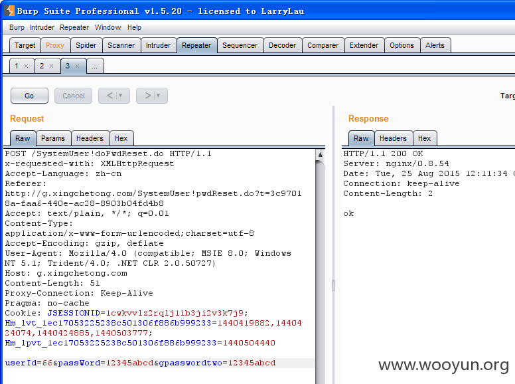Open the Response Headers tab
This screenshot has height=384, width=515.
tap(393, 138)
